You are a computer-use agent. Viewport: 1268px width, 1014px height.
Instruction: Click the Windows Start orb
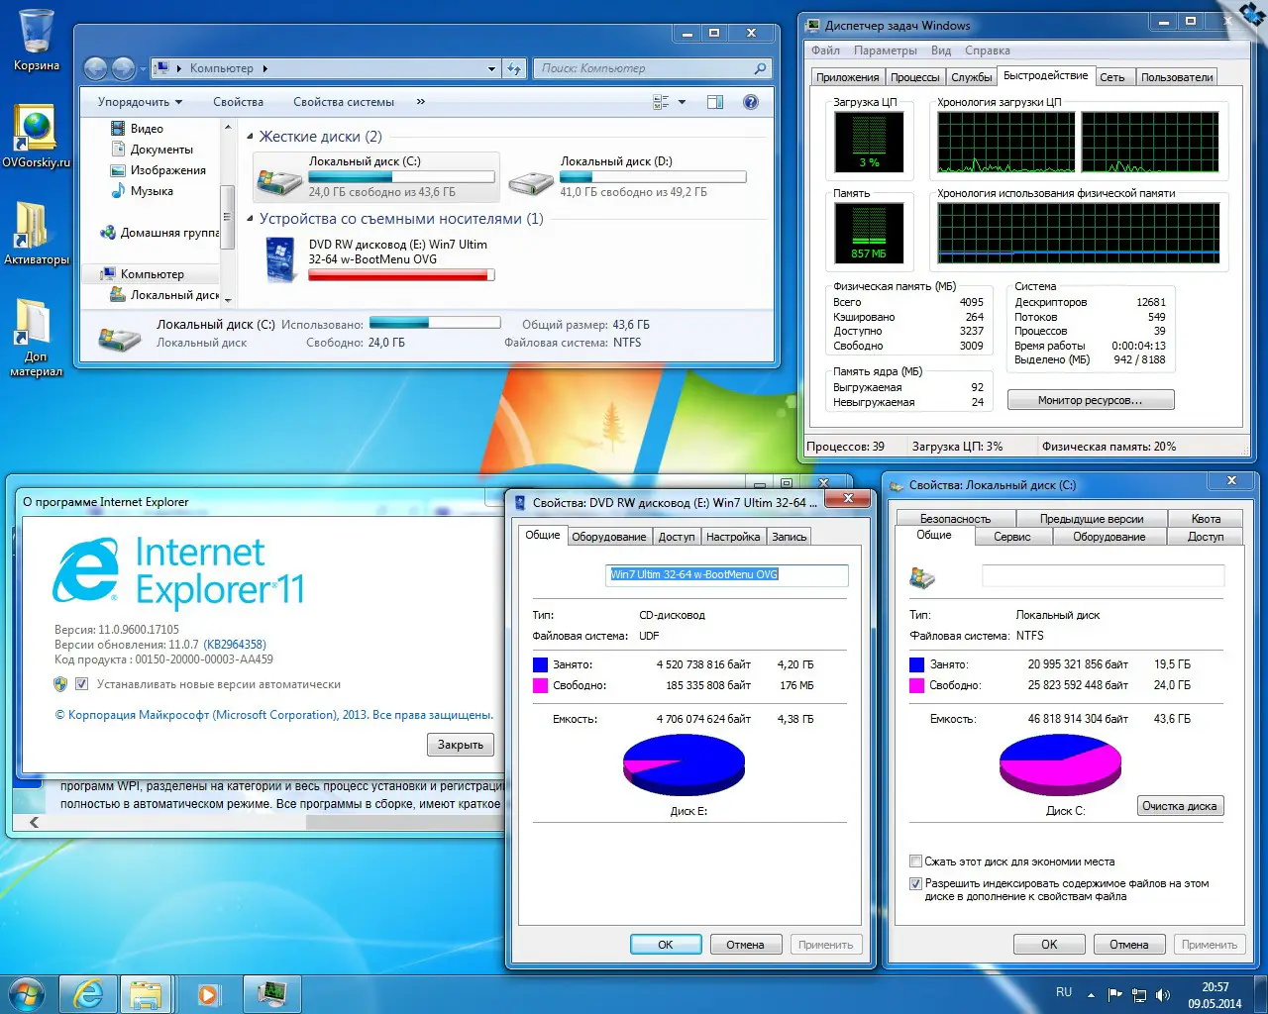[27, 993]
